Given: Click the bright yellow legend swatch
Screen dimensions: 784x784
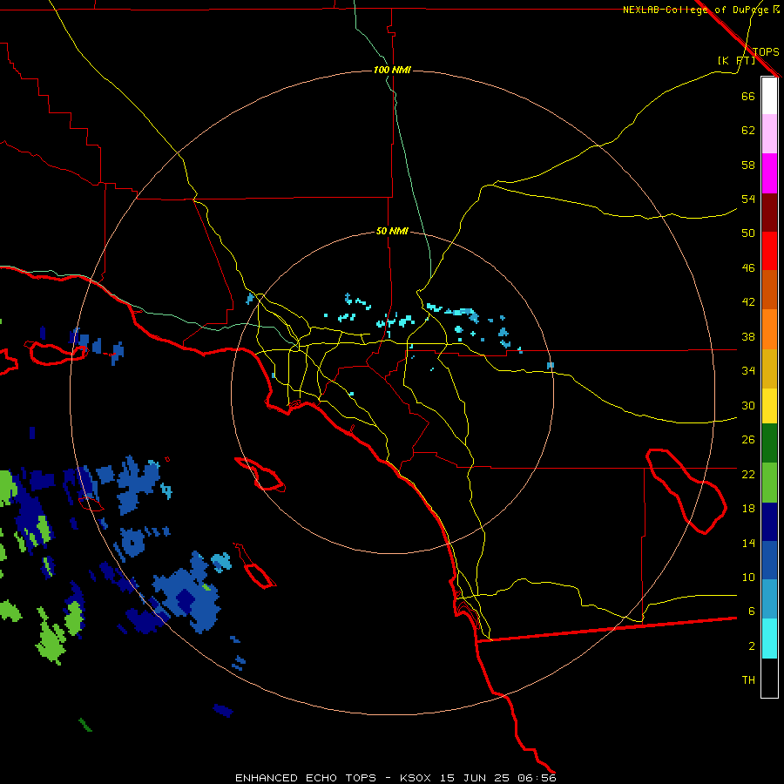Looking at the screenshot, I should (x=769, y=406).
